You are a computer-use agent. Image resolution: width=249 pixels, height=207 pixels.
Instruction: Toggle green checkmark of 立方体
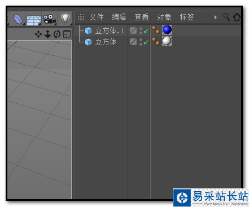(146, 42)
